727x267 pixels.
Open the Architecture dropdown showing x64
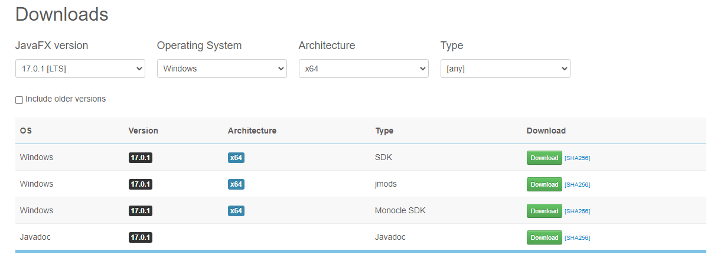click(364, 69)
